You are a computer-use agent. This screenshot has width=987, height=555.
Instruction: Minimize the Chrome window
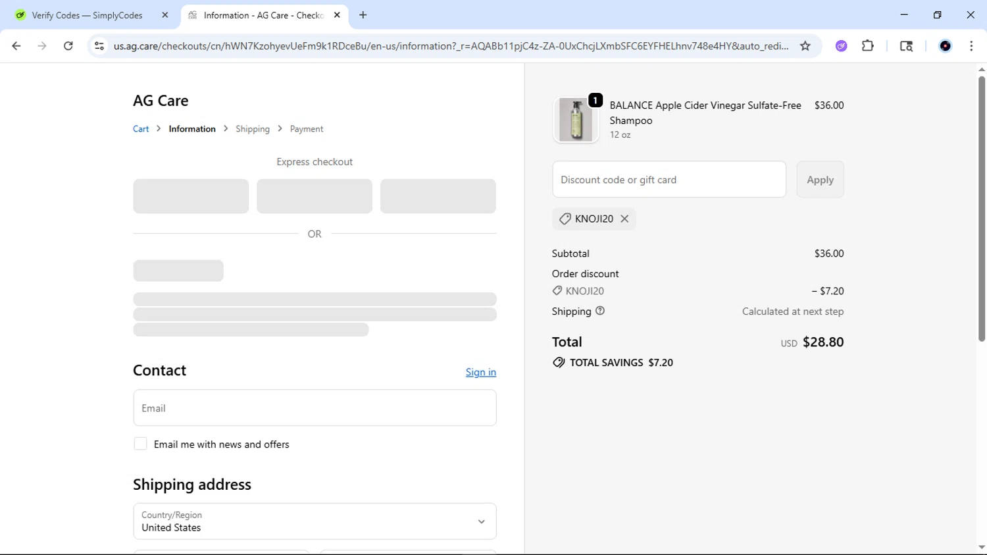(904, 14)
